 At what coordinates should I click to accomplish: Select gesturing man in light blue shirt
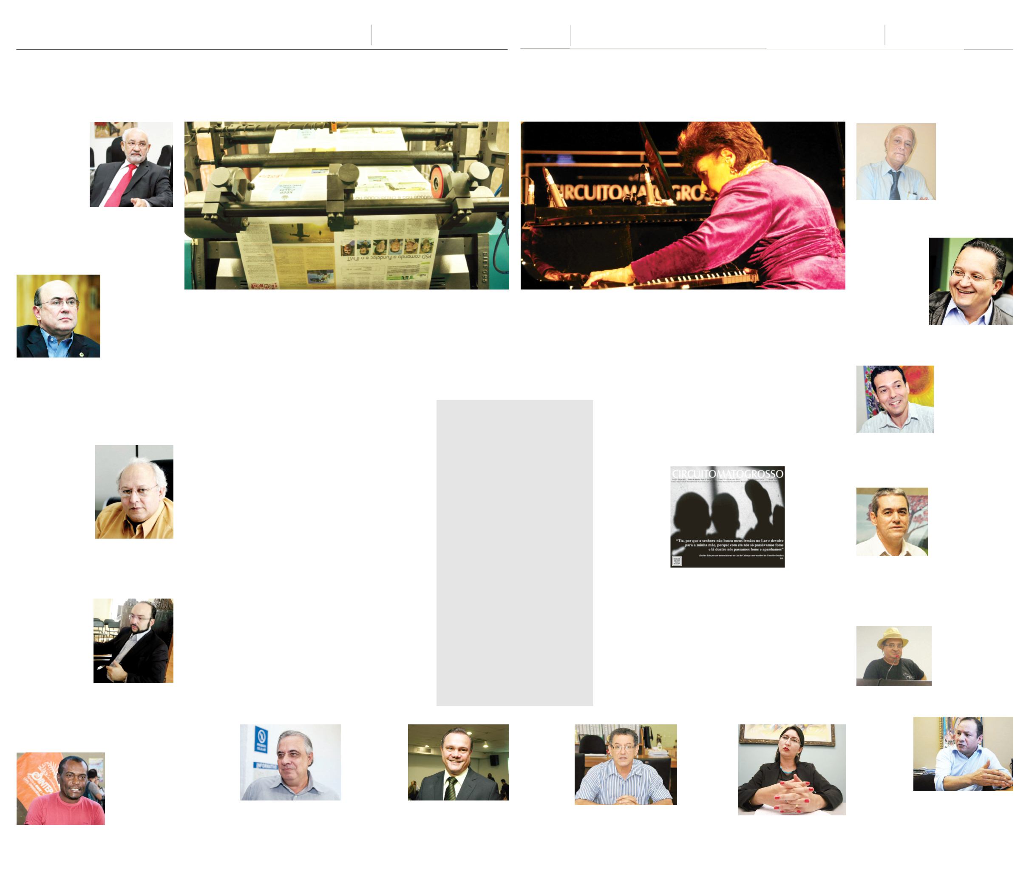pyautogui.click(x=963, y=754)
